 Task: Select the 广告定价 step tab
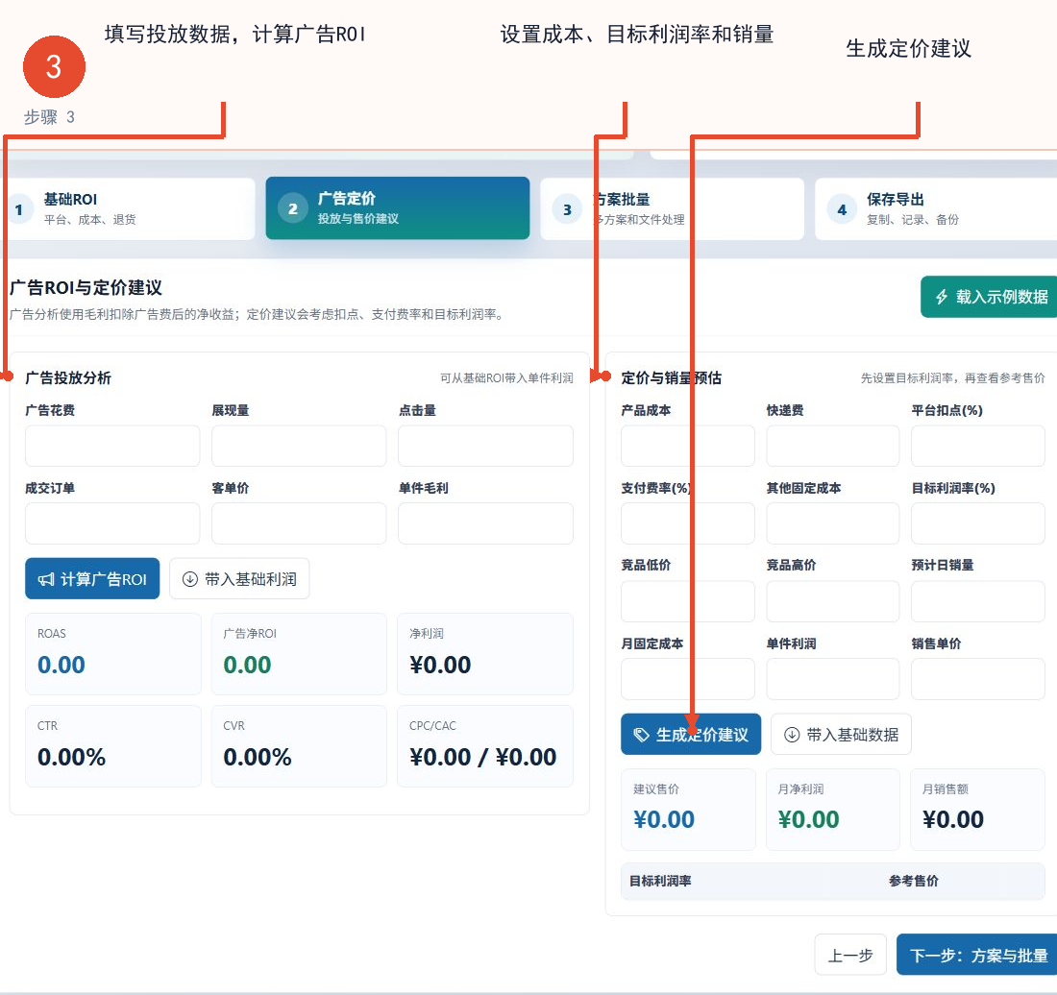(398, 208)
